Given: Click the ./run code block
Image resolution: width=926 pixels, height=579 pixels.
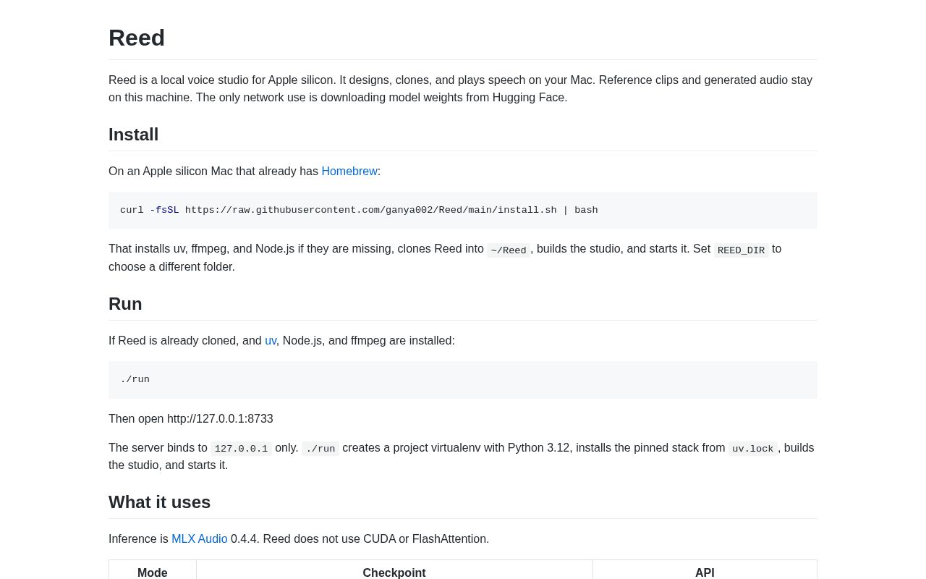Looking at the screenshot, I should 463,380.
